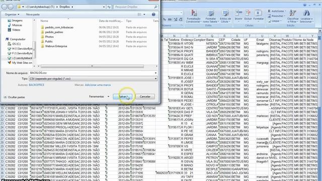The image size is (322, 181).
Task: Select Excel row 30 header
Action: pyautogui.click(x=2, y=150)
